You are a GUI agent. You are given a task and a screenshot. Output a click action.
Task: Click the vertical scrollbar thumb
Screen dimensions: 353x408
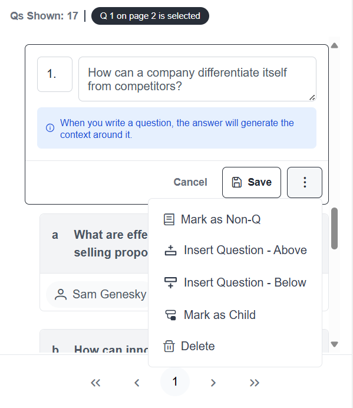point(335,228)
